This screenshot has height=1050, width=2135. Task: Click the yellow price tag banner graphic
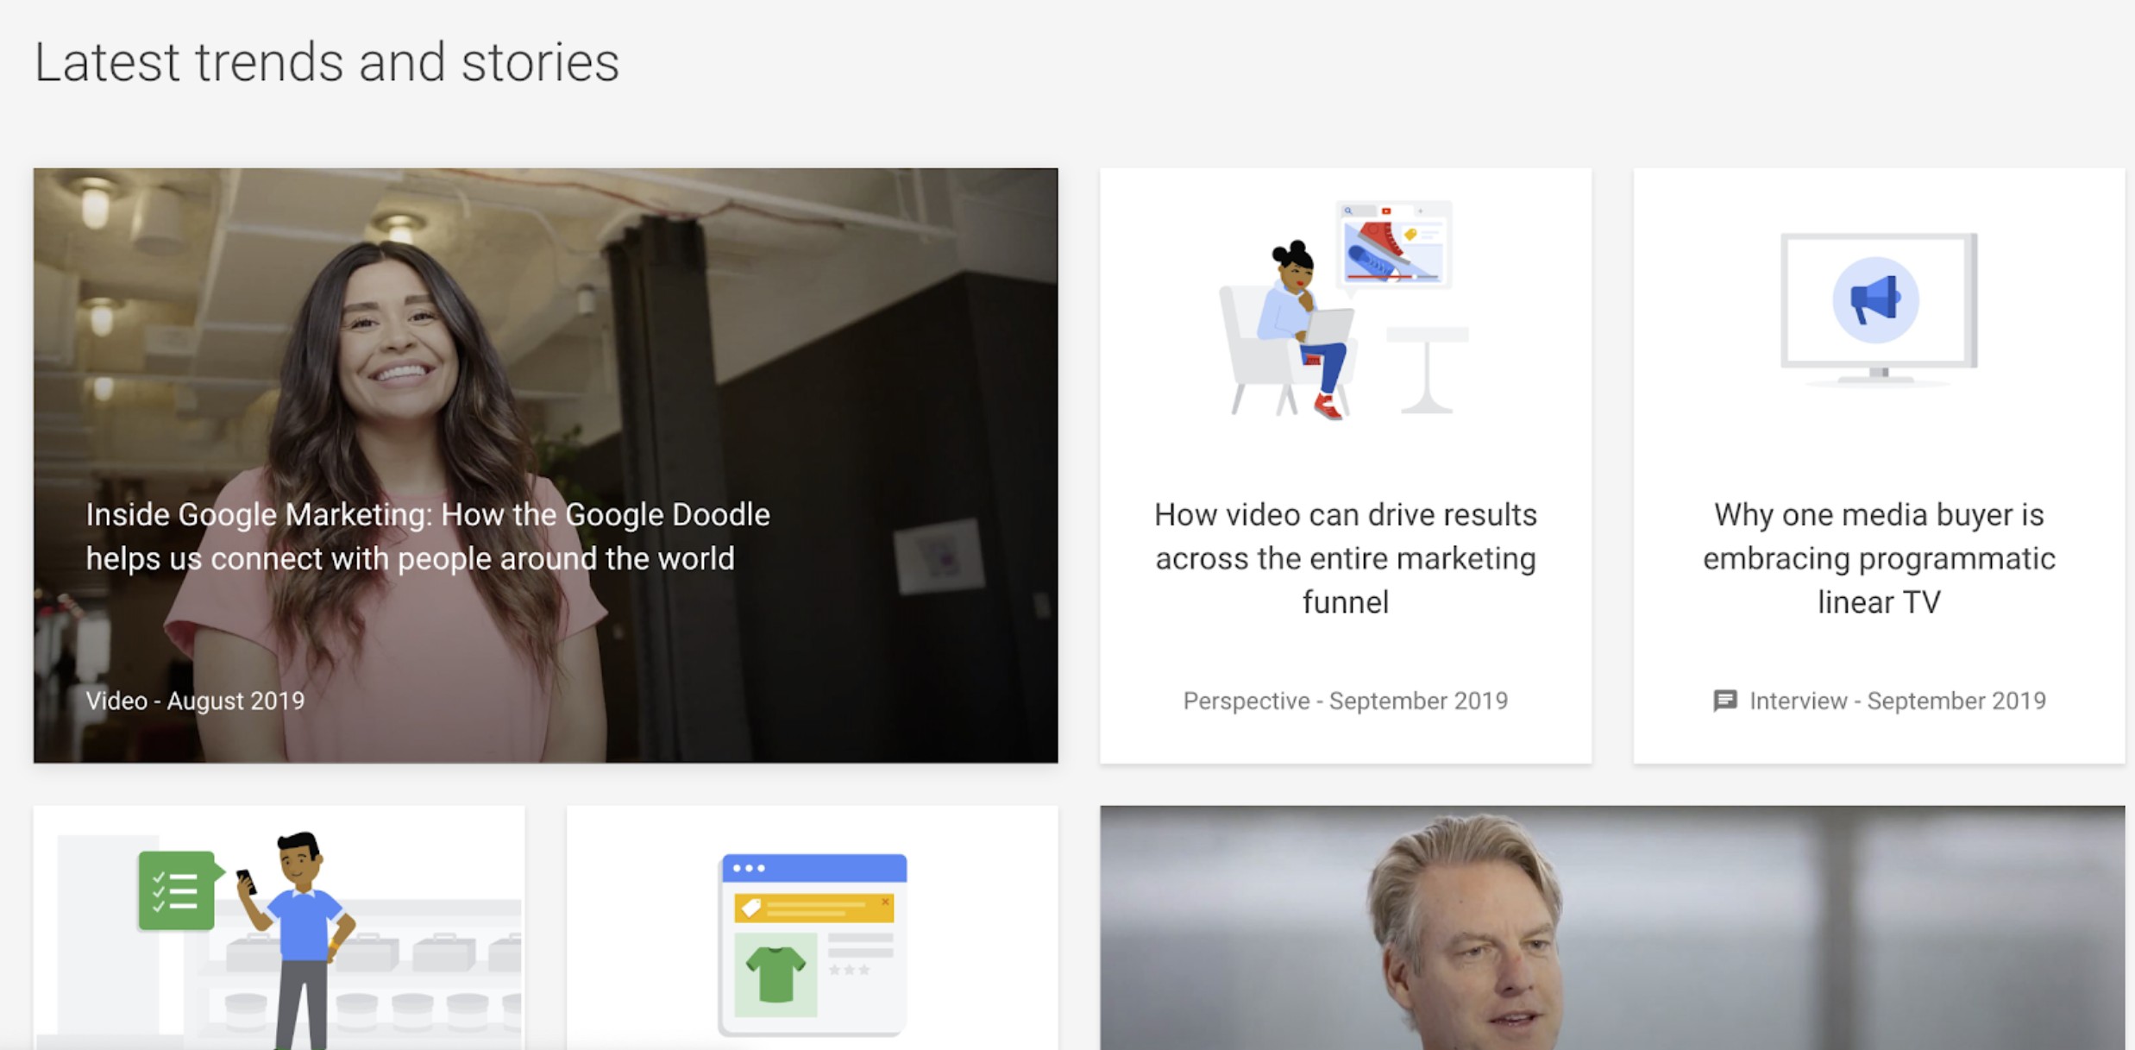point(813,908)
